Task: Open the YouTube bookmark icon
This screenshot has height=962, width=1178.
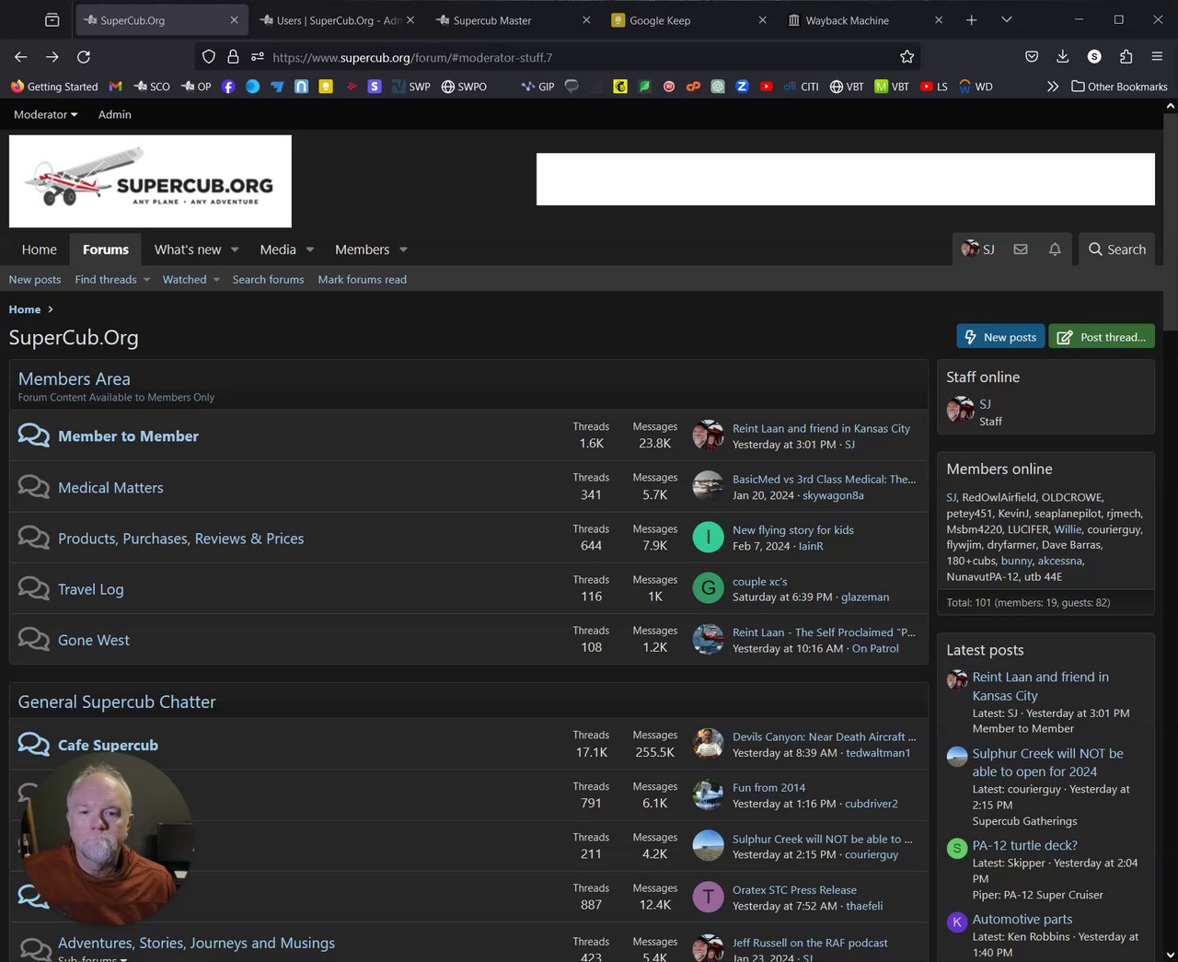Action: point(766,87)
